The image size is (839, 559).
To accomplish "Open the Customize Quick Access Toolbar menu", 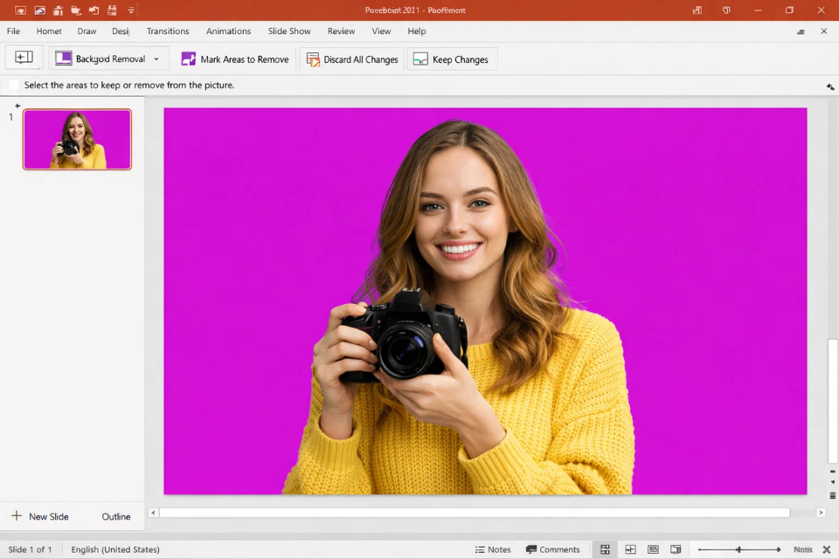I will pos(128,10).
